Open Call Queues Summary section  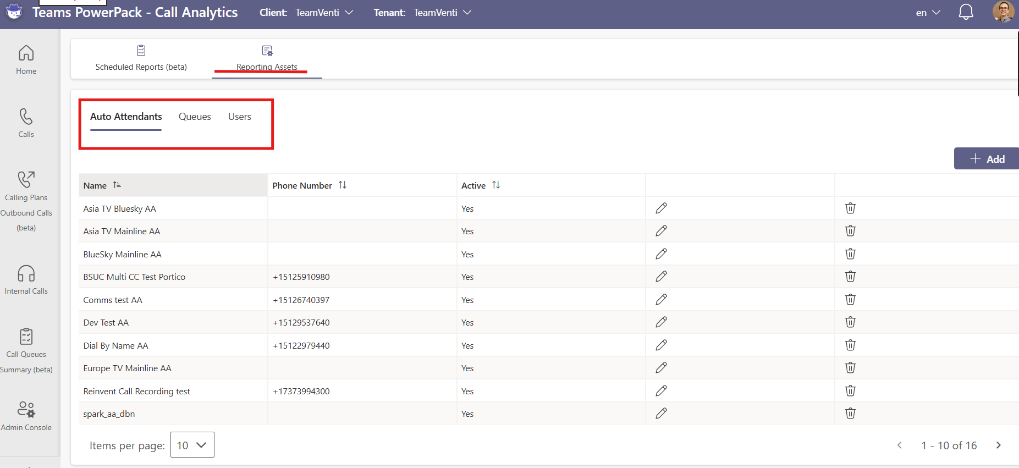pyautogui.click(x=26, y=351)
